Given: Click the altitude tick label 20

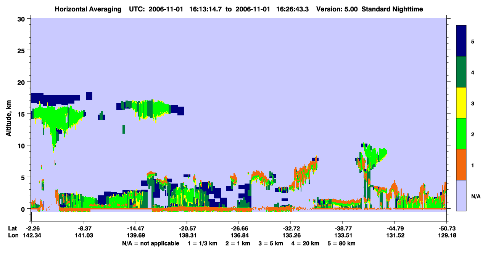Looking at the screenshot, I should tap(22, 82).
